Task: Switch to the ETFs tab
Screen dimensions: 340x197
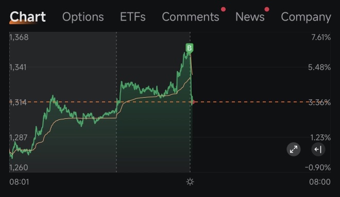Action: tap(133, 17)
